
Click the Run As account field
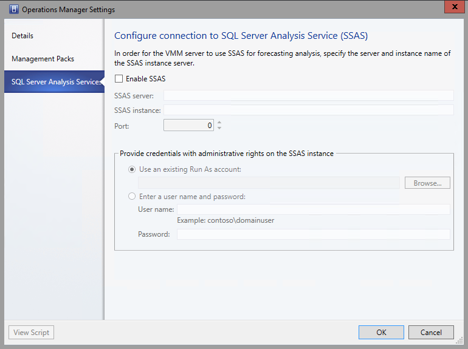(269, 183)
